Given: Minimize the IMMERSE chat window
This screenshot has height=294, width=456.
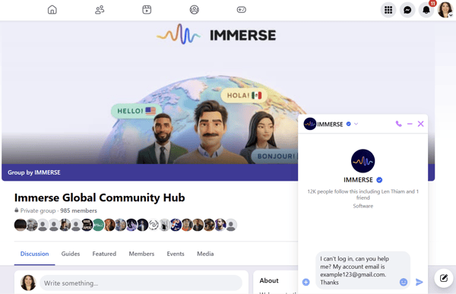Looking at the screenshot, I should [x=410, y=124].
